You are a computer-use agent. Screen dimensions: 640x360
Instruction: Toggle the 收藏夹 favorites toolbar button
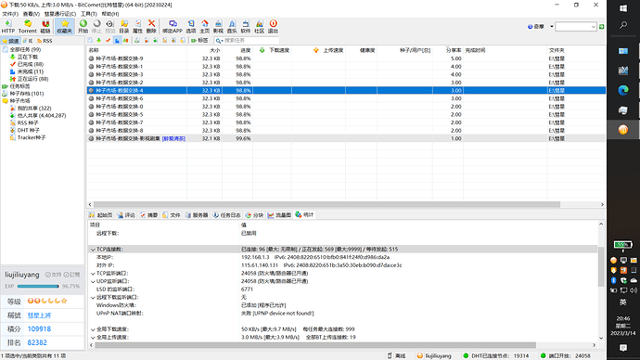[x=65, y=27]
